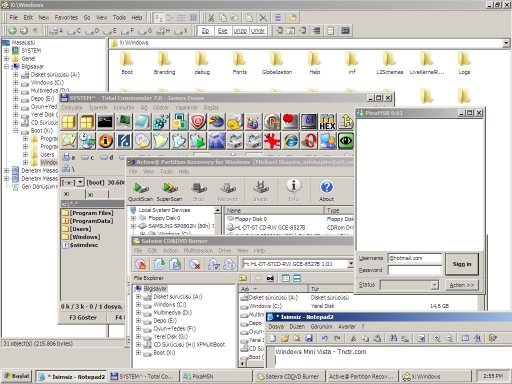Click the red splat icon in Total Commander
The width and height of the screenshot is (512, 384).
click(272, 140)
